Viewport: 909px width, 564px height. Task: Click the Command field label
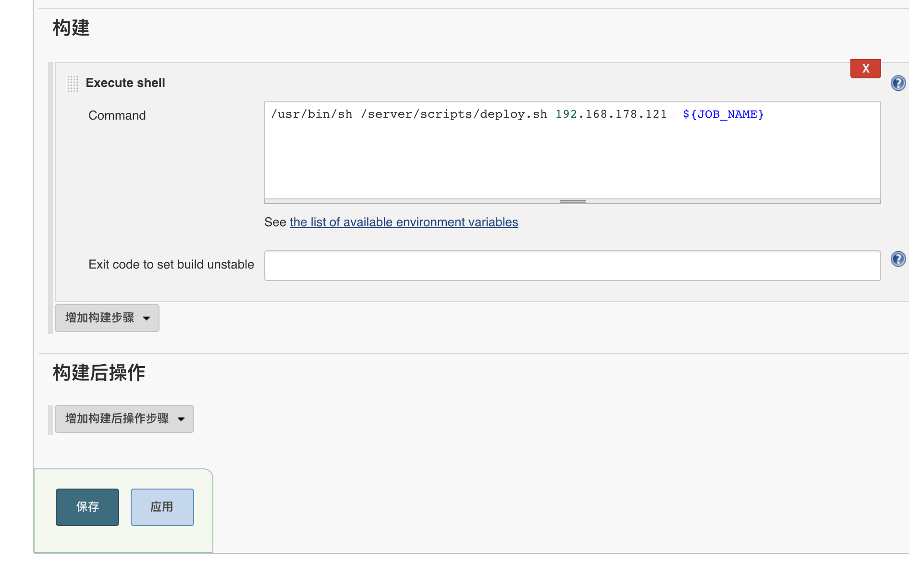point(117,115)
